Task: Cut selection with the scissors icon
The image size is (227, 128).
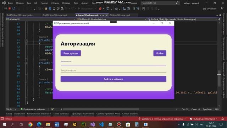Action: pos(54,9)
